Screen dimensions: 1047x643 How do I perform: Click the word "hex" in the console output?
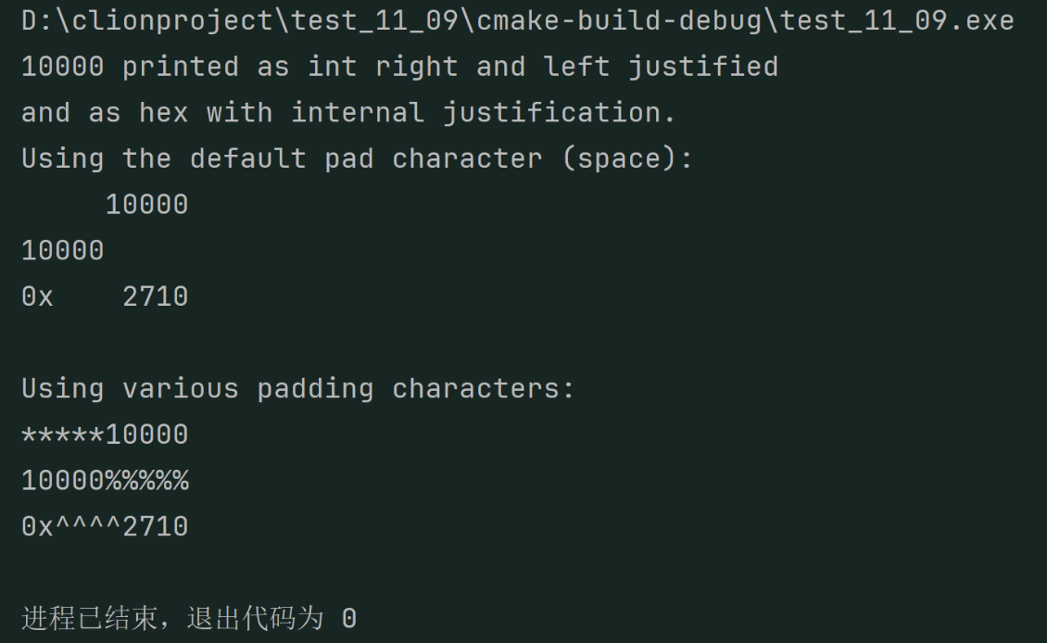tap(163, 113)
